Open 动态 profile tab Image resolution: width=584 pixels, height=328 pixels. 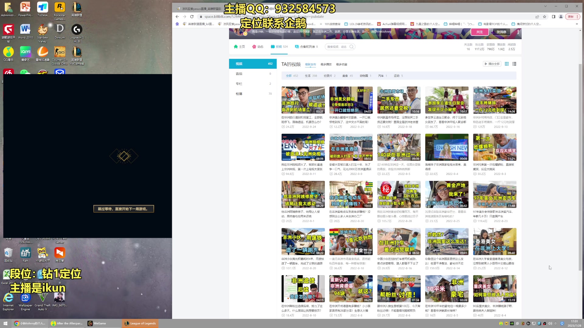[x=258, y=47]
